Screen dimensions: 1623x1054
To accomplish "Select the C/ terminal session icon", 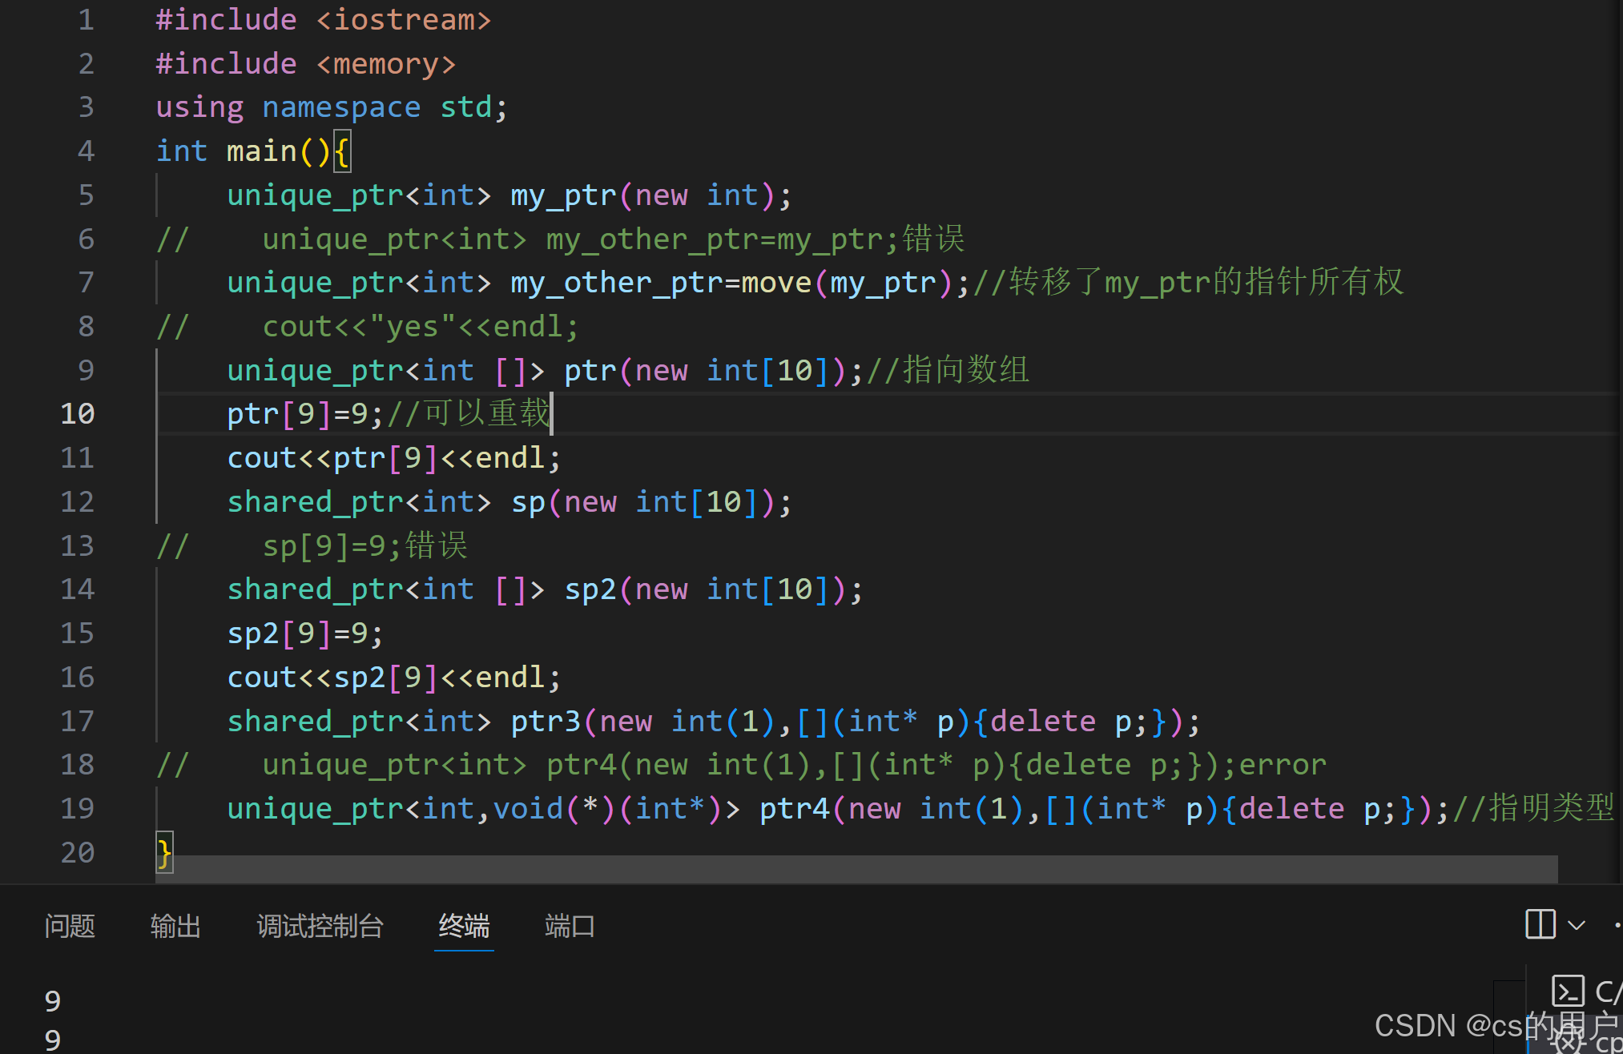I will (x=1568, y=991).
